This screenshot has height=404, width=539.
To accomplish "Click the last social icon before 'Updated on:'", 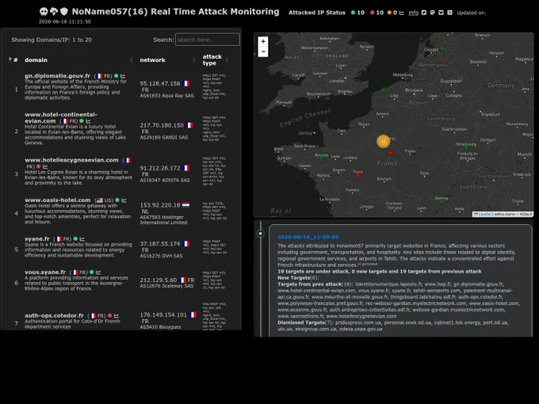I will (x=449, y=13).
